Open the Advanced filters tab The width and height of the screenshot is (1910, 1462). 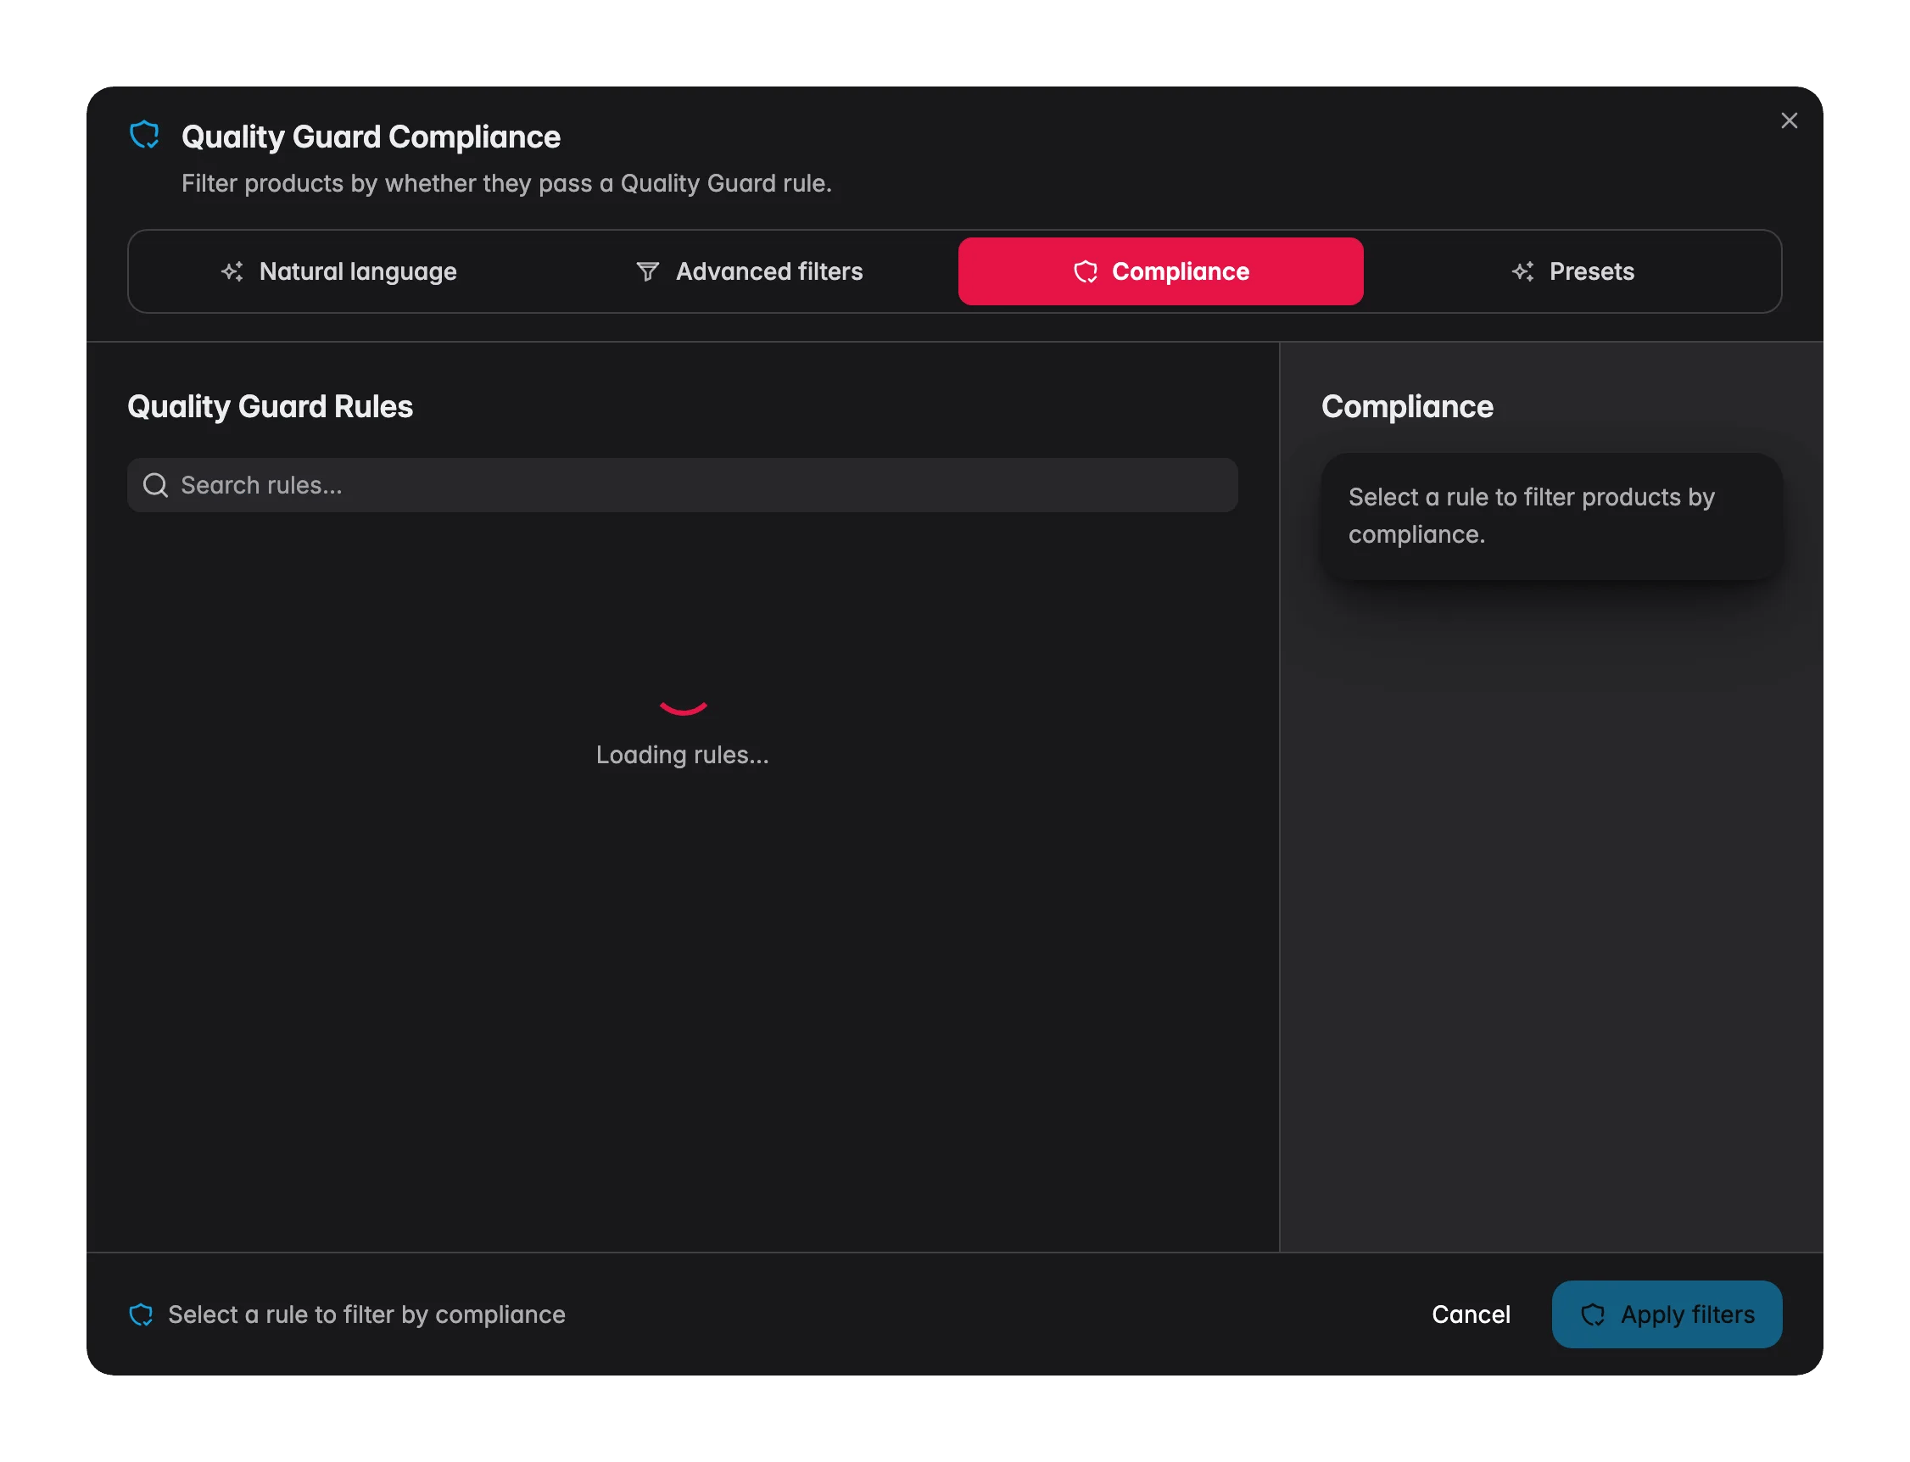tap(749, 271)
